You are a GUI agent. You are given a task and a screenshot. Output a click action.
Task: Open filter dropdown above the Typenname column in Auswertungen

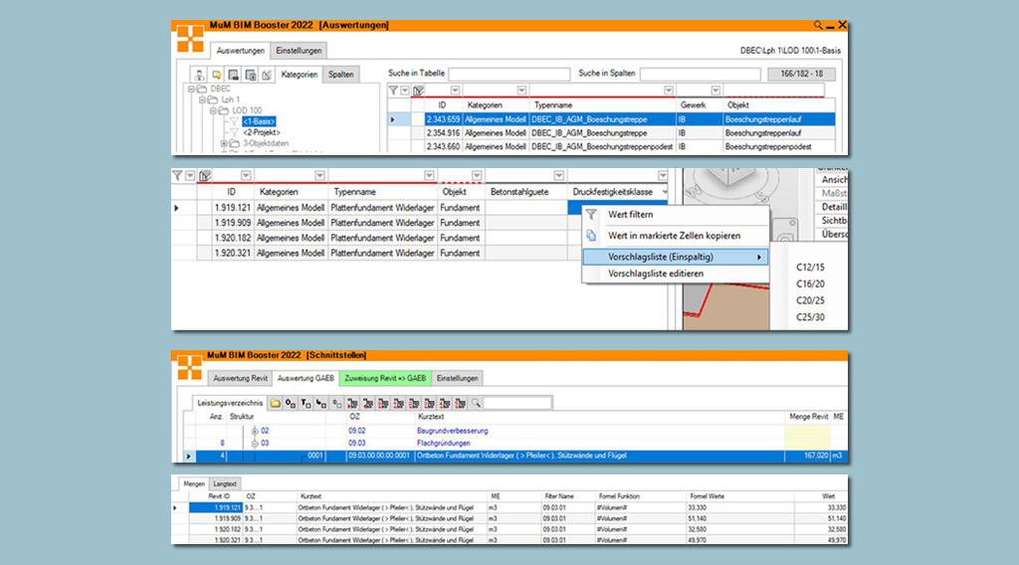pos(668,91)
